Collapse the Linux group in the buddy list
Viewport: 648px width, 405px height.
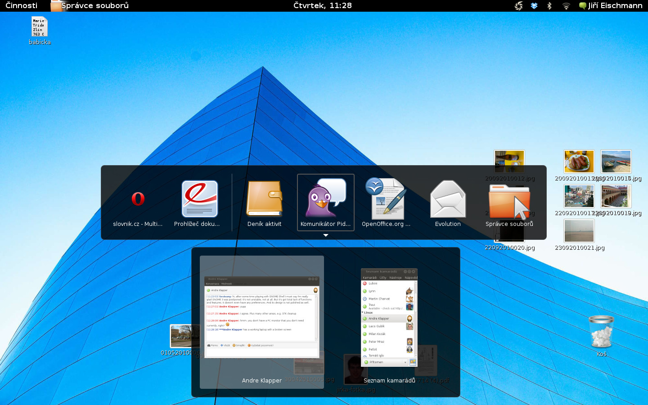pos(362,312)
